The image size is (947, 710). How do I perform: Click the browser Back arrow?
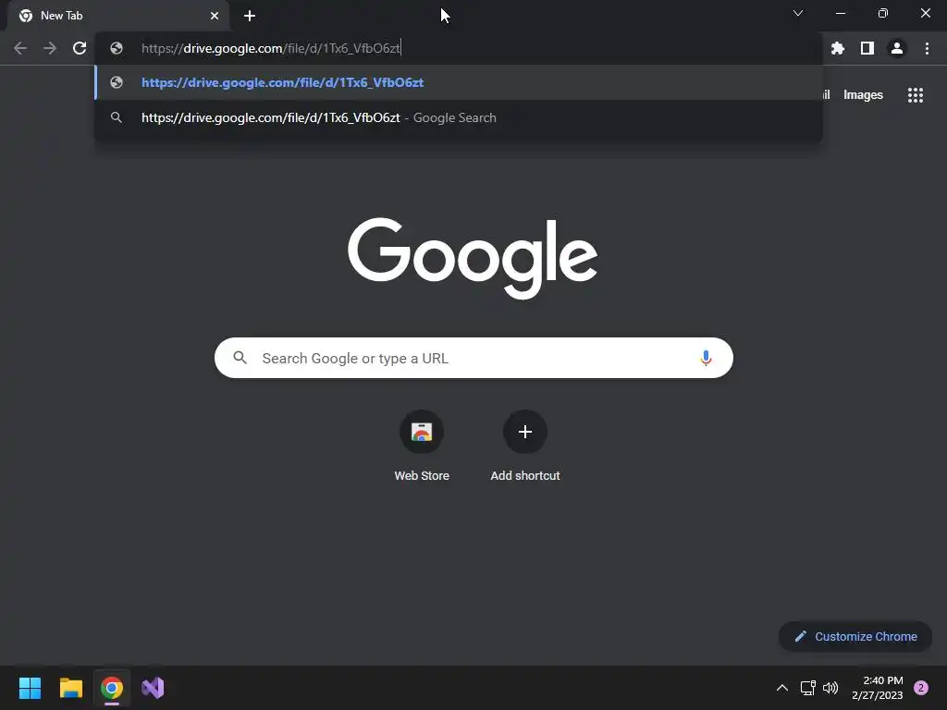20,48
